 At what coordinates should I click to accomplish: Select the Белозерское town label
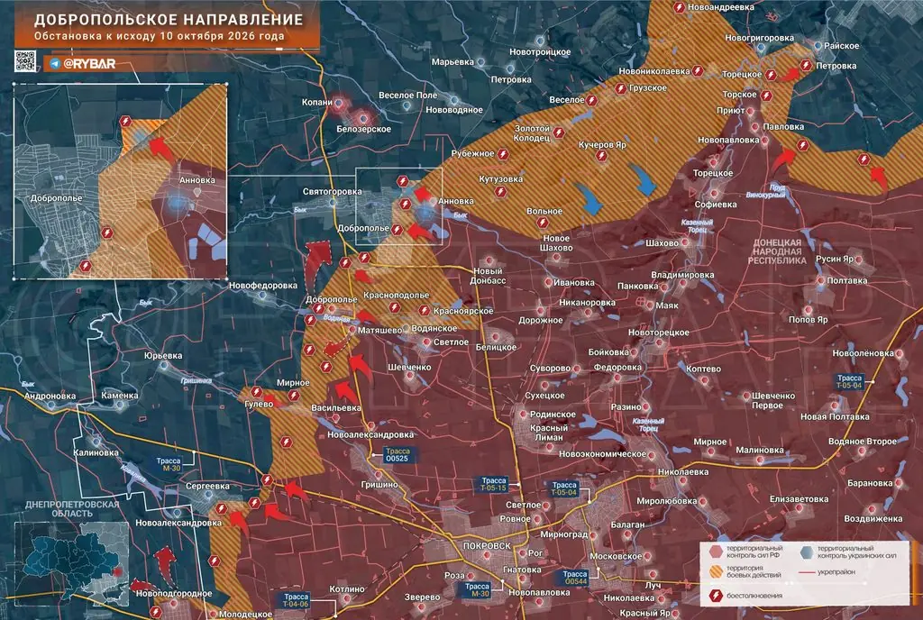(x=364, y=130)
